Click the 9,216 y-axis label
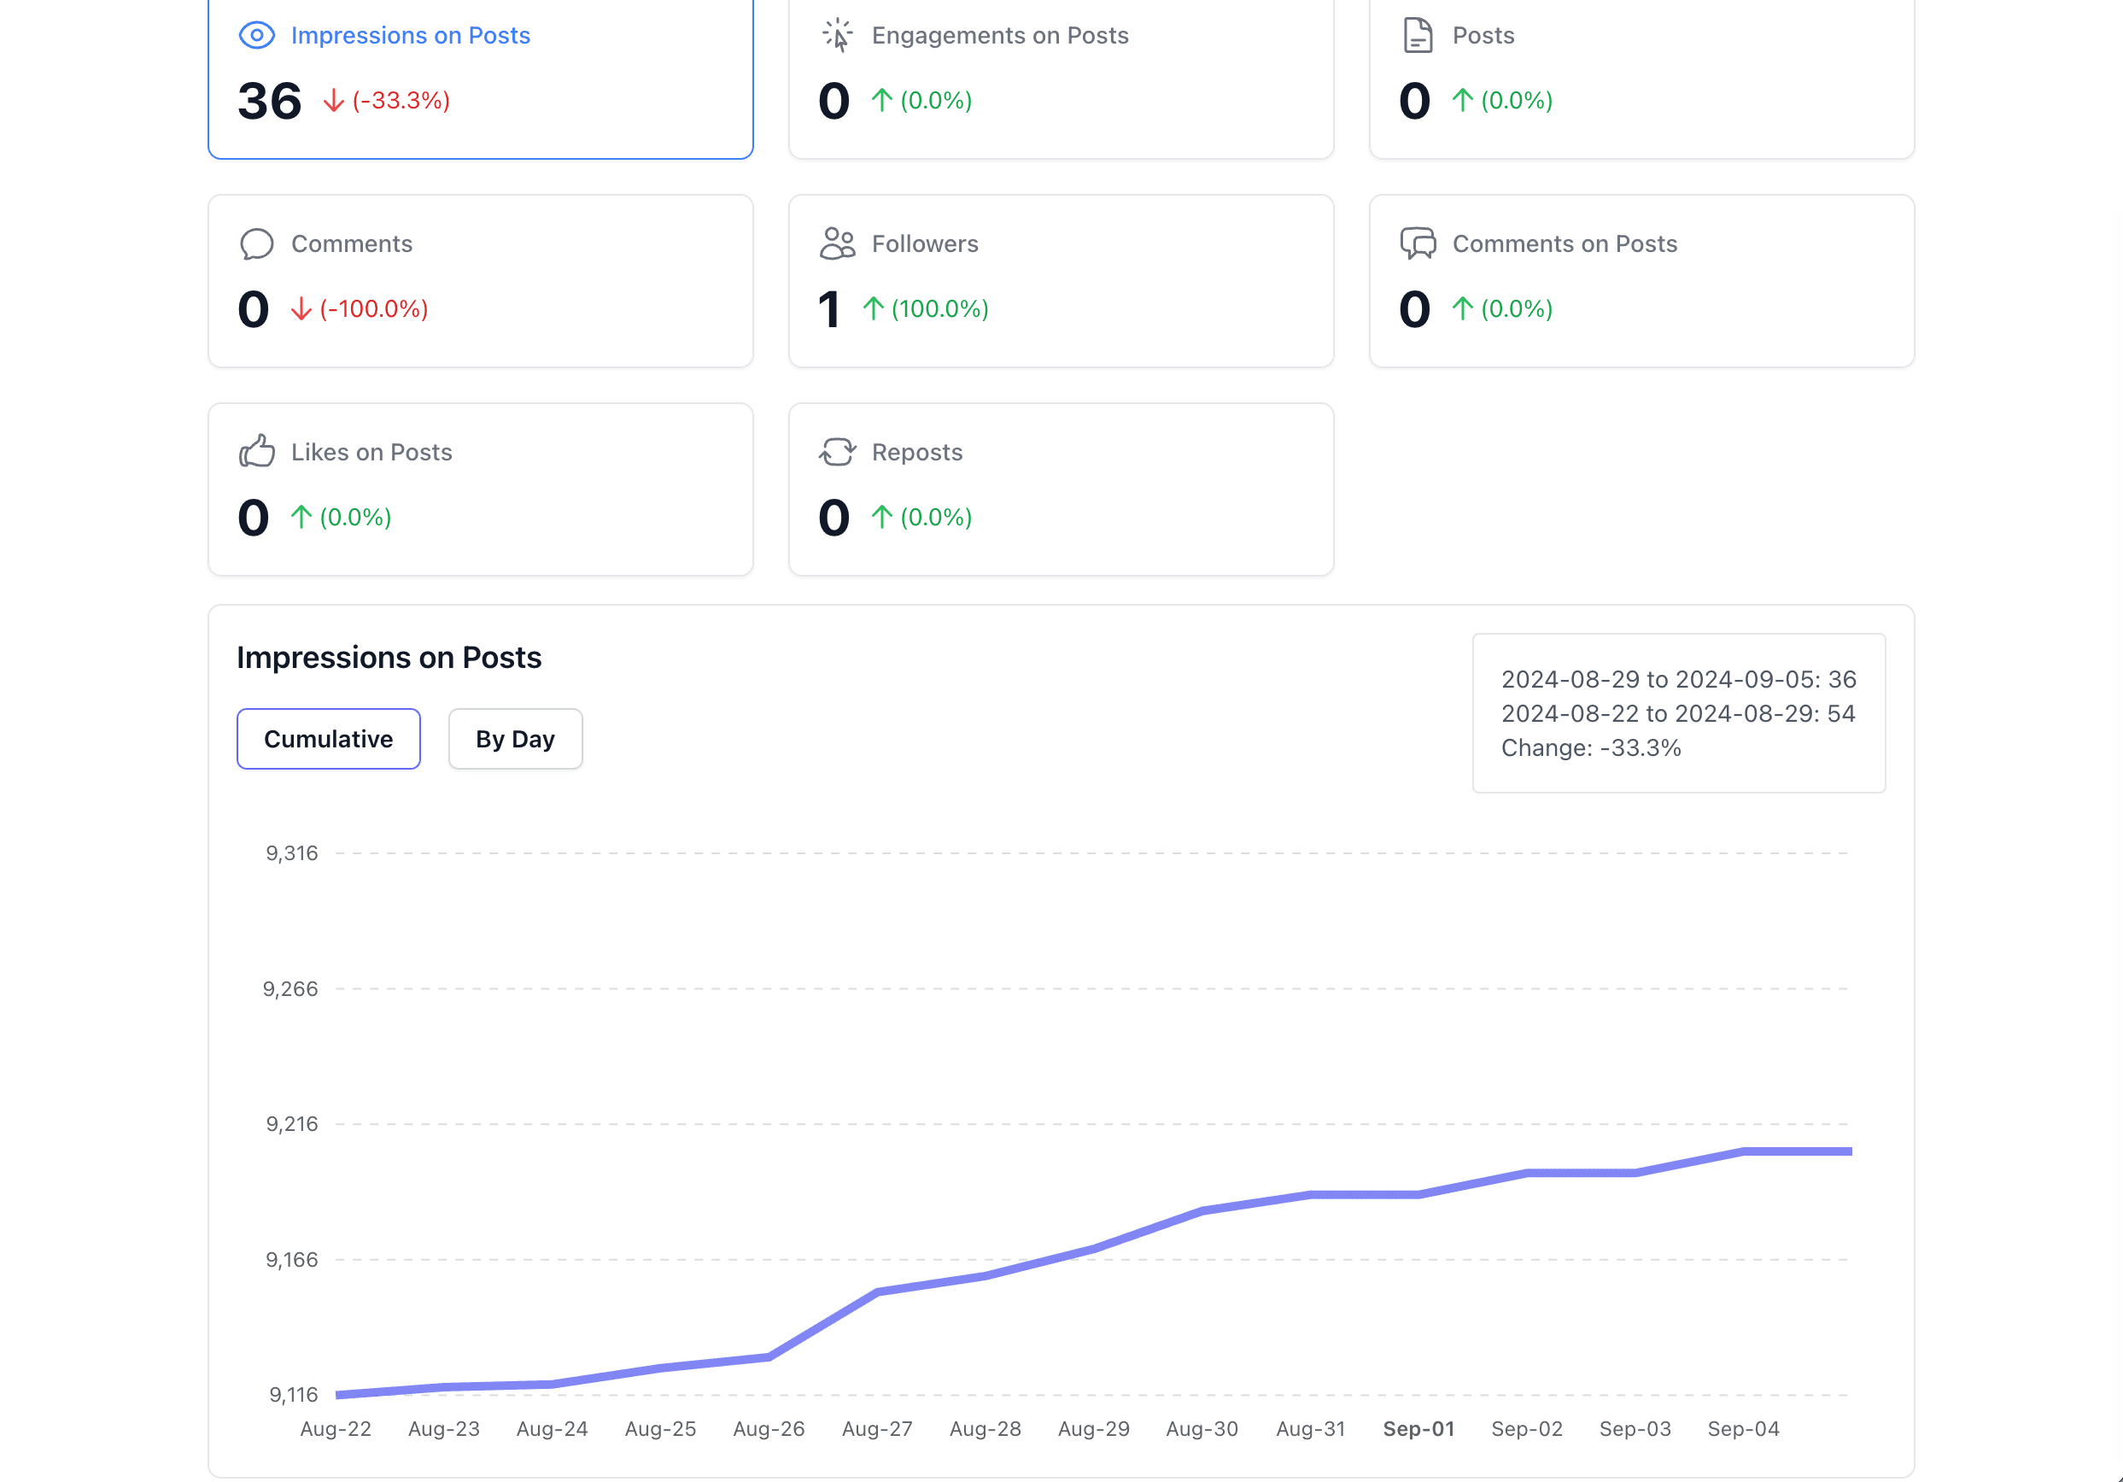This screenshot has height=1482, width=2123. [x=291, y=1124]
